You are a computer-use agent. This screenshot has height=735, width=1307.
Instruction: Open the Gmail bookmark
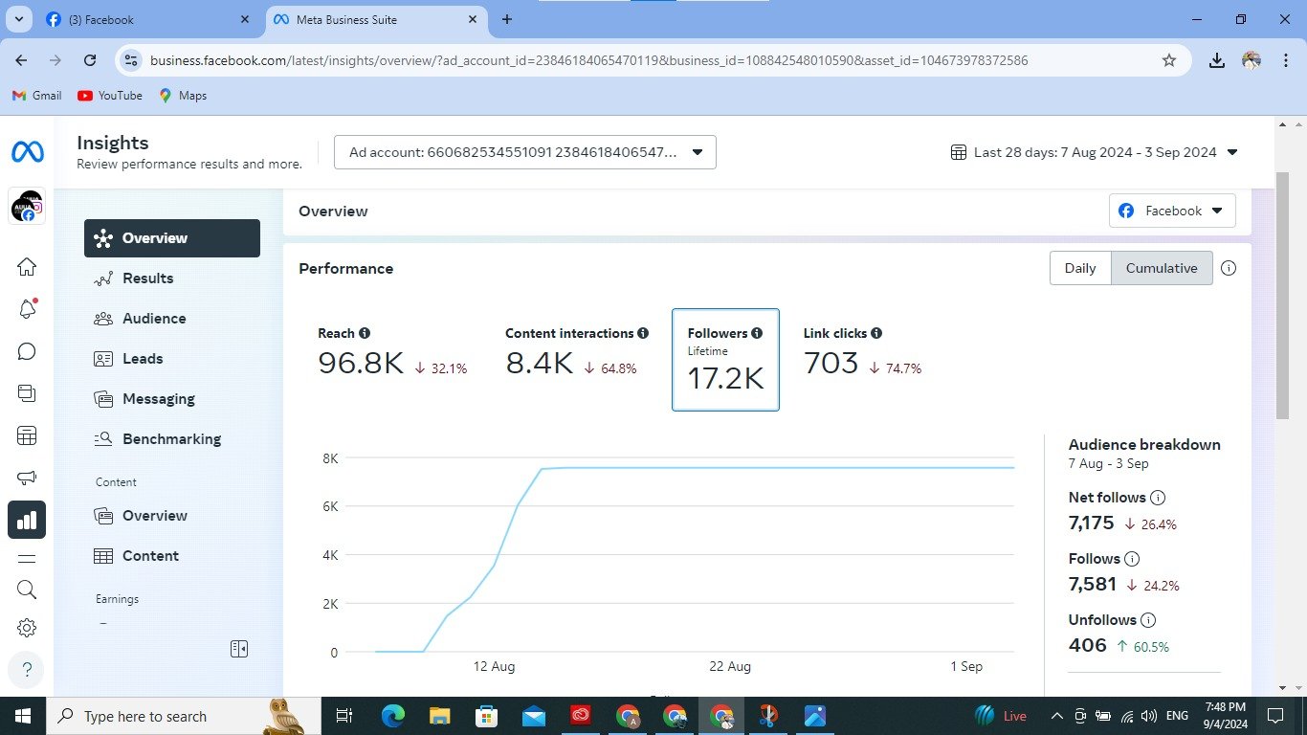(x=36, y=96)
